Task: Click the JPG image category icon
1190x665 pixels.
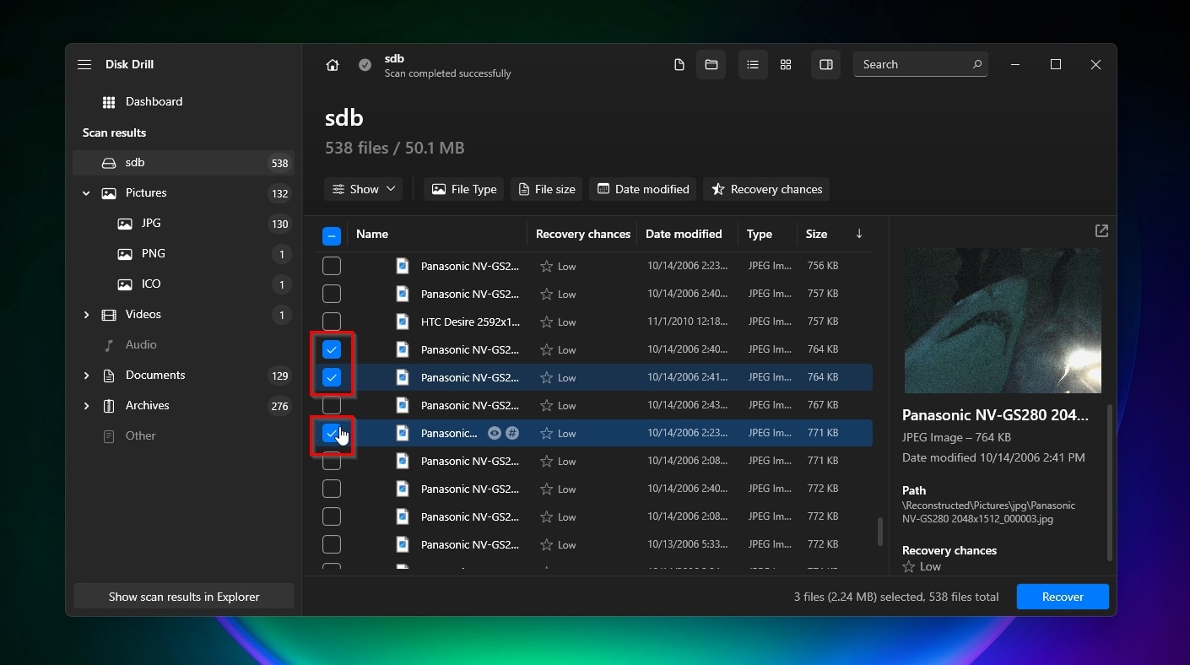Action: 125,224
